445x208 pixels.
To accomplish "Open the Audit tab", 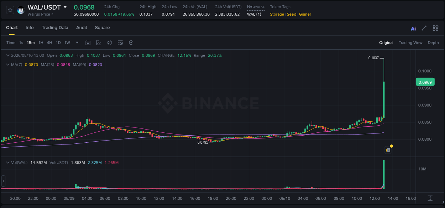I will [x=82, y=28].
